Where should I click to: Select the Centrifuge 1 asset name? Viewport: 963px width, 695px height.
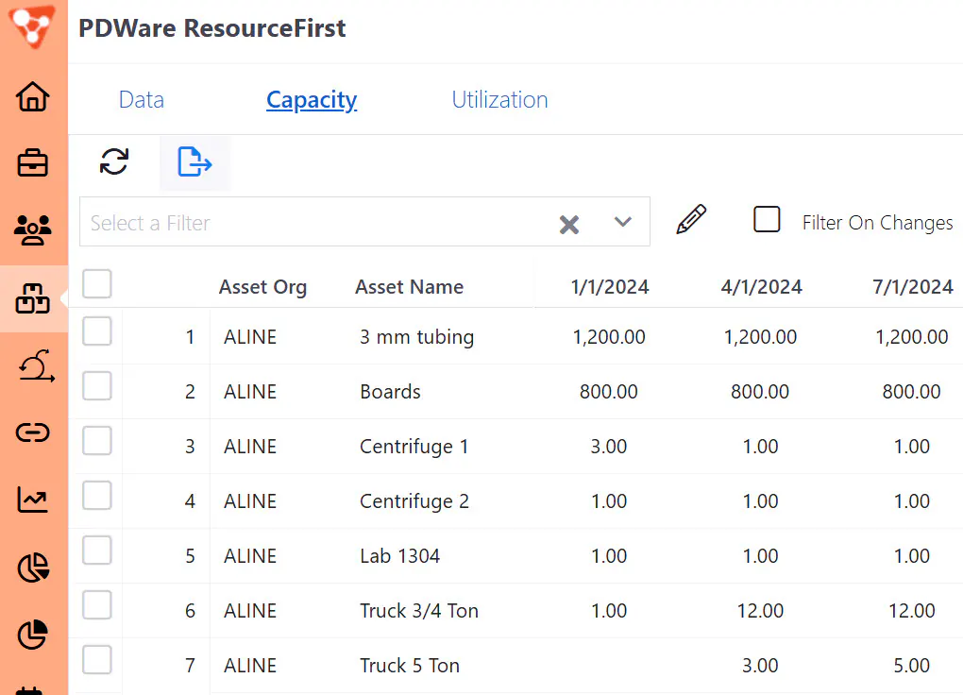click(414, 447)
